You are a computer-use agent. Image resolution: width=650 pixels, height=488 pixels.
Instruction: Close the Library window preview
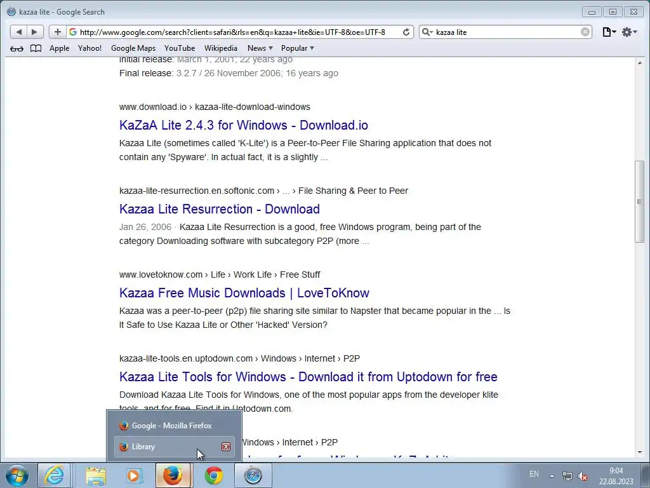point(226,447)
